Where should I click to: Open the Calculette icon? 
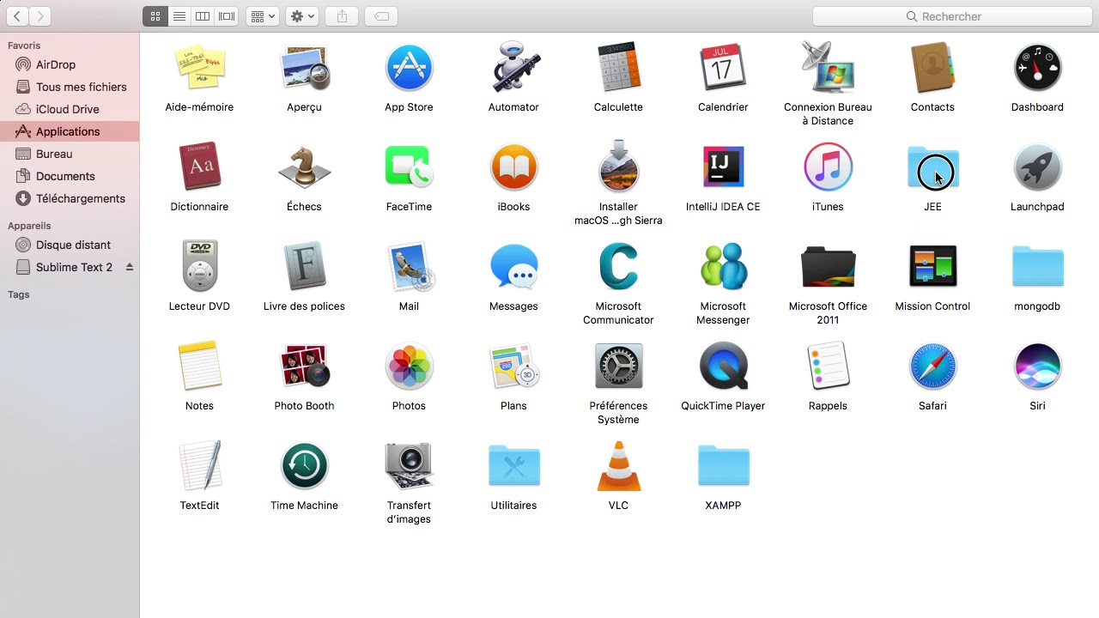[x=618, y=68]
